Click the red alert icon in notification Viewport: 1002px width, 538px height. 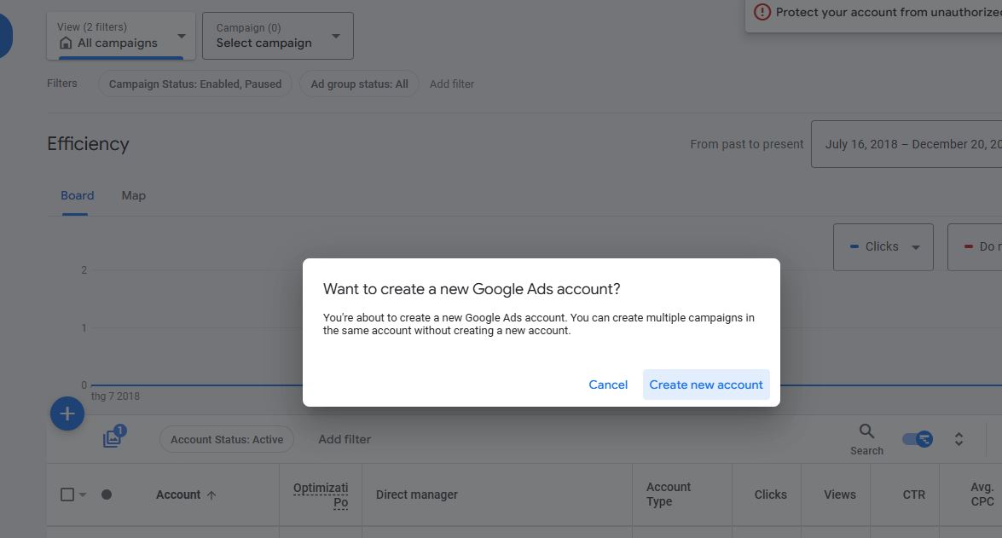click(762, 12)
